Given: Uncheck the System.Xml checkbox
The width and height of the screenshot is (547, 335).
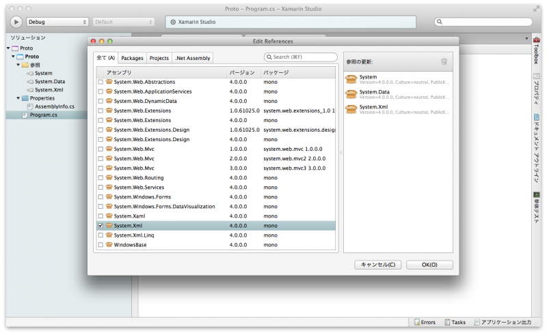Looking at the screenshot, I should tap(101, 226).
